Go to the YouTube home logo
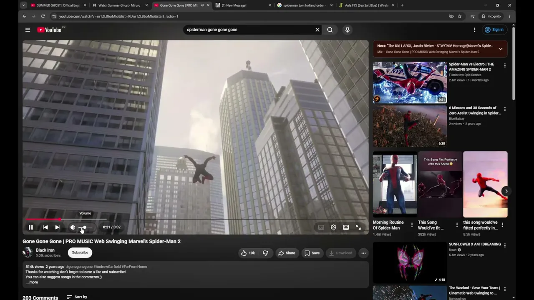Screen dimensions: 534x300 [x=50, y=30]
